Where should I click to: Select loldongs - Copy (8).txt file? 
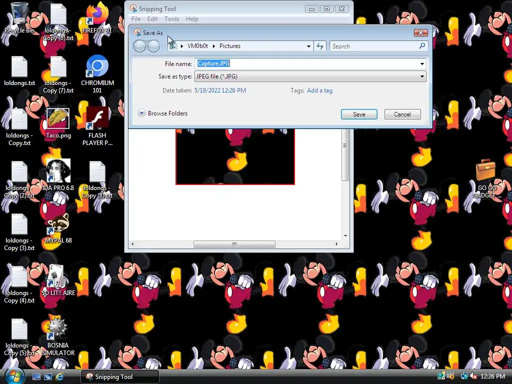[97, 179]
